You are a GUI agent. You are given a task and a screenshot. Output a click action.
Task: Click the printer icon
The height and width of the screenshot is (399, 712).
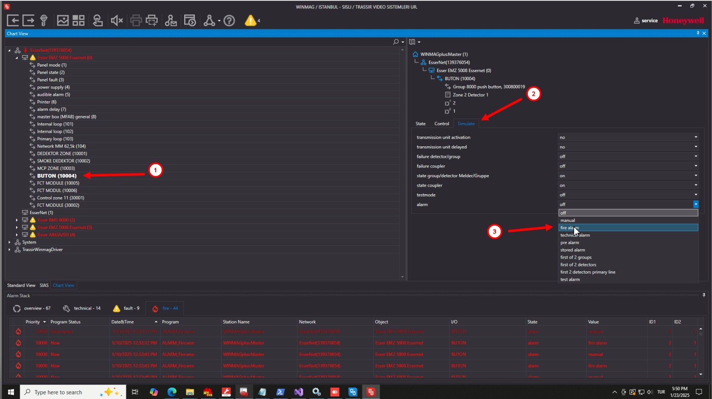point(136,20)
